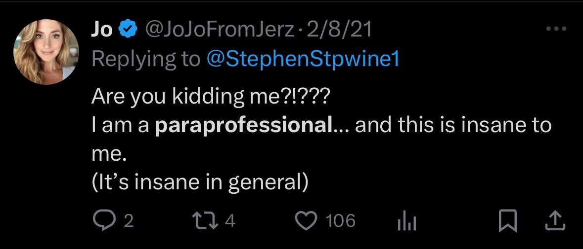Click the reply count 2

[x=129, y=221]
